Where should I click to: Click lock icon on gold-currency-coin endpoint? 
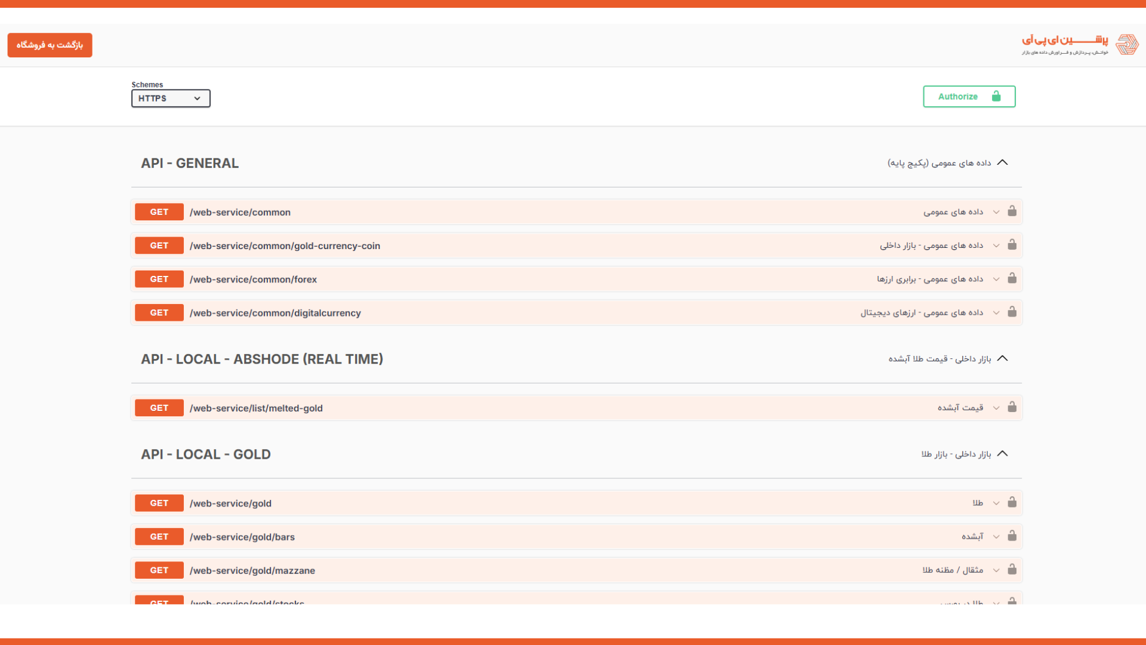1012,245
